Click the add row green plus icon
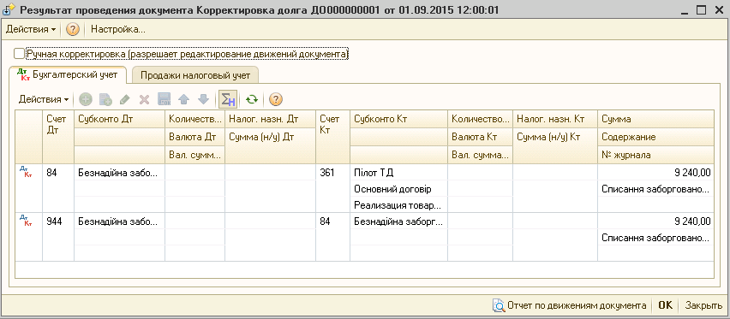This screenshot has height=319, width=730. [86, 99]
